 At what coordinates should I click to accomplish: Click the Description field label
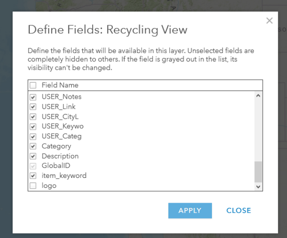click(60, 156)
